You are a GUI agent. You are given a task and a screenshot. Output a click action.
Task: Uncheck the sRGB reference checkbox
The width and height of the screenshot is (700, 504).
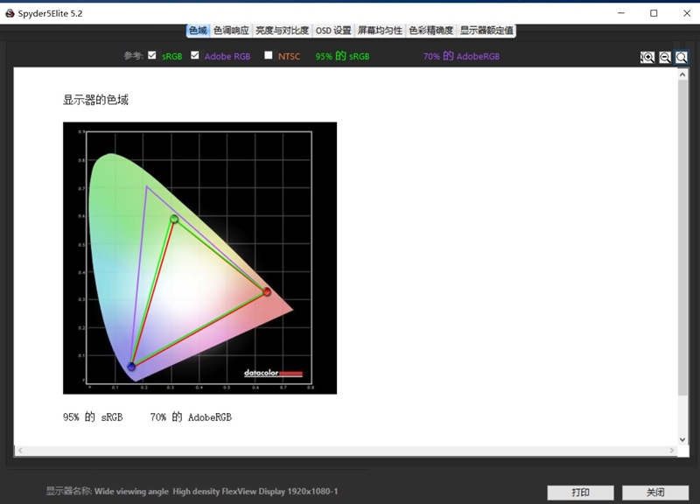(x=152, y=55)
